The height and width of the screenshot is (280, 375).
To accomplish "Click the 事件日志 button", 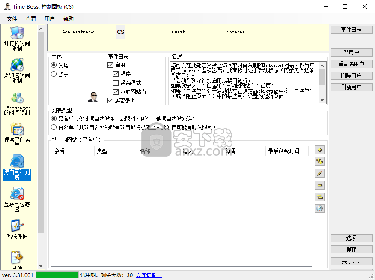I will coord(351,30).
